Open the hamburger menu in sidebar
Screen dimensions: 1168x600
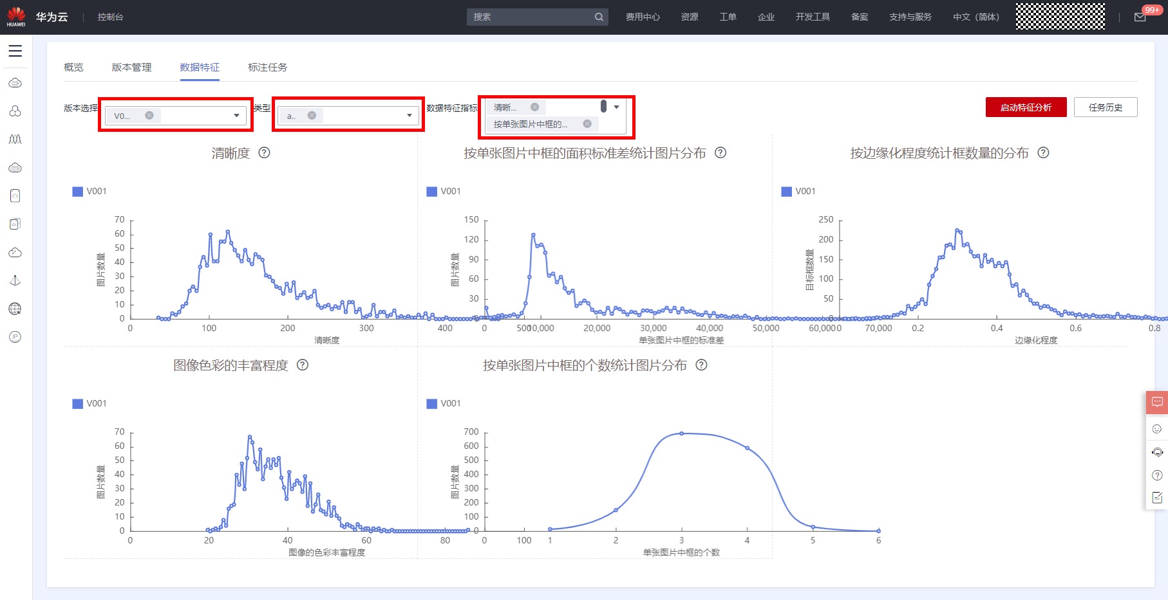(x=15, y=51)
